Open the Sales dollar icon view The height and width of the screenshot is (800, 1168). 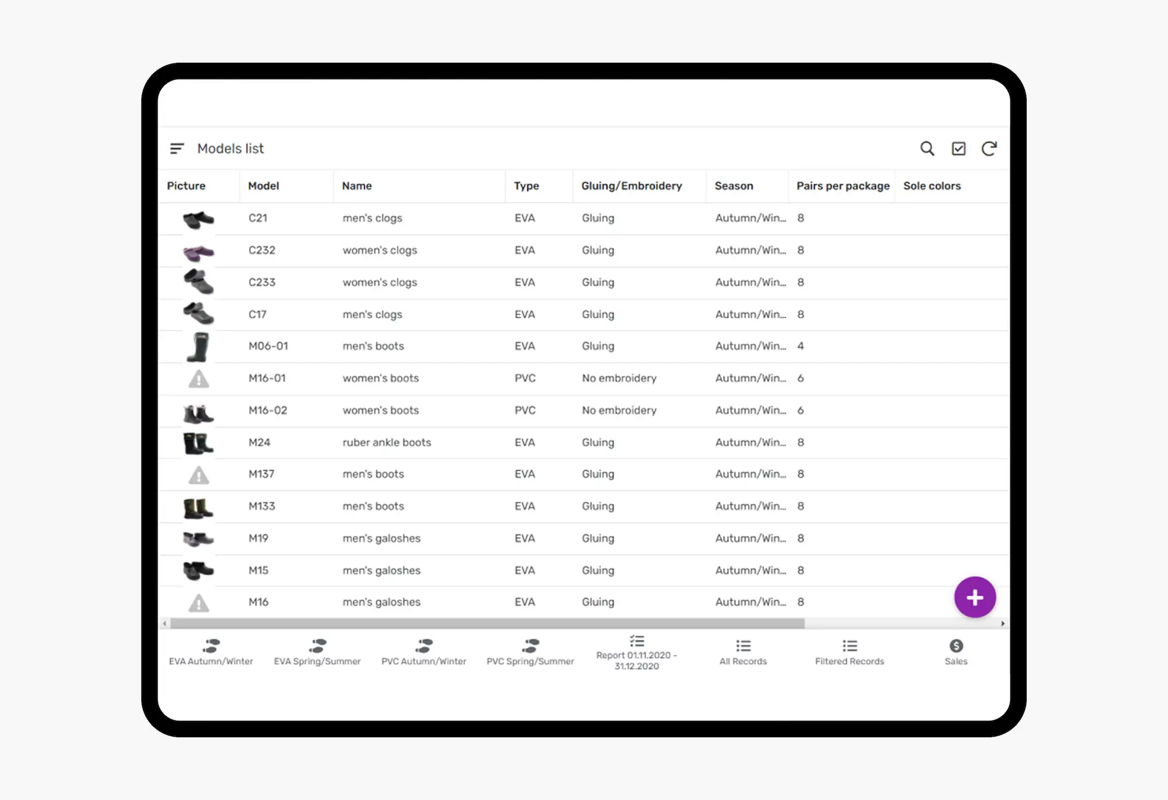(956, 652)
